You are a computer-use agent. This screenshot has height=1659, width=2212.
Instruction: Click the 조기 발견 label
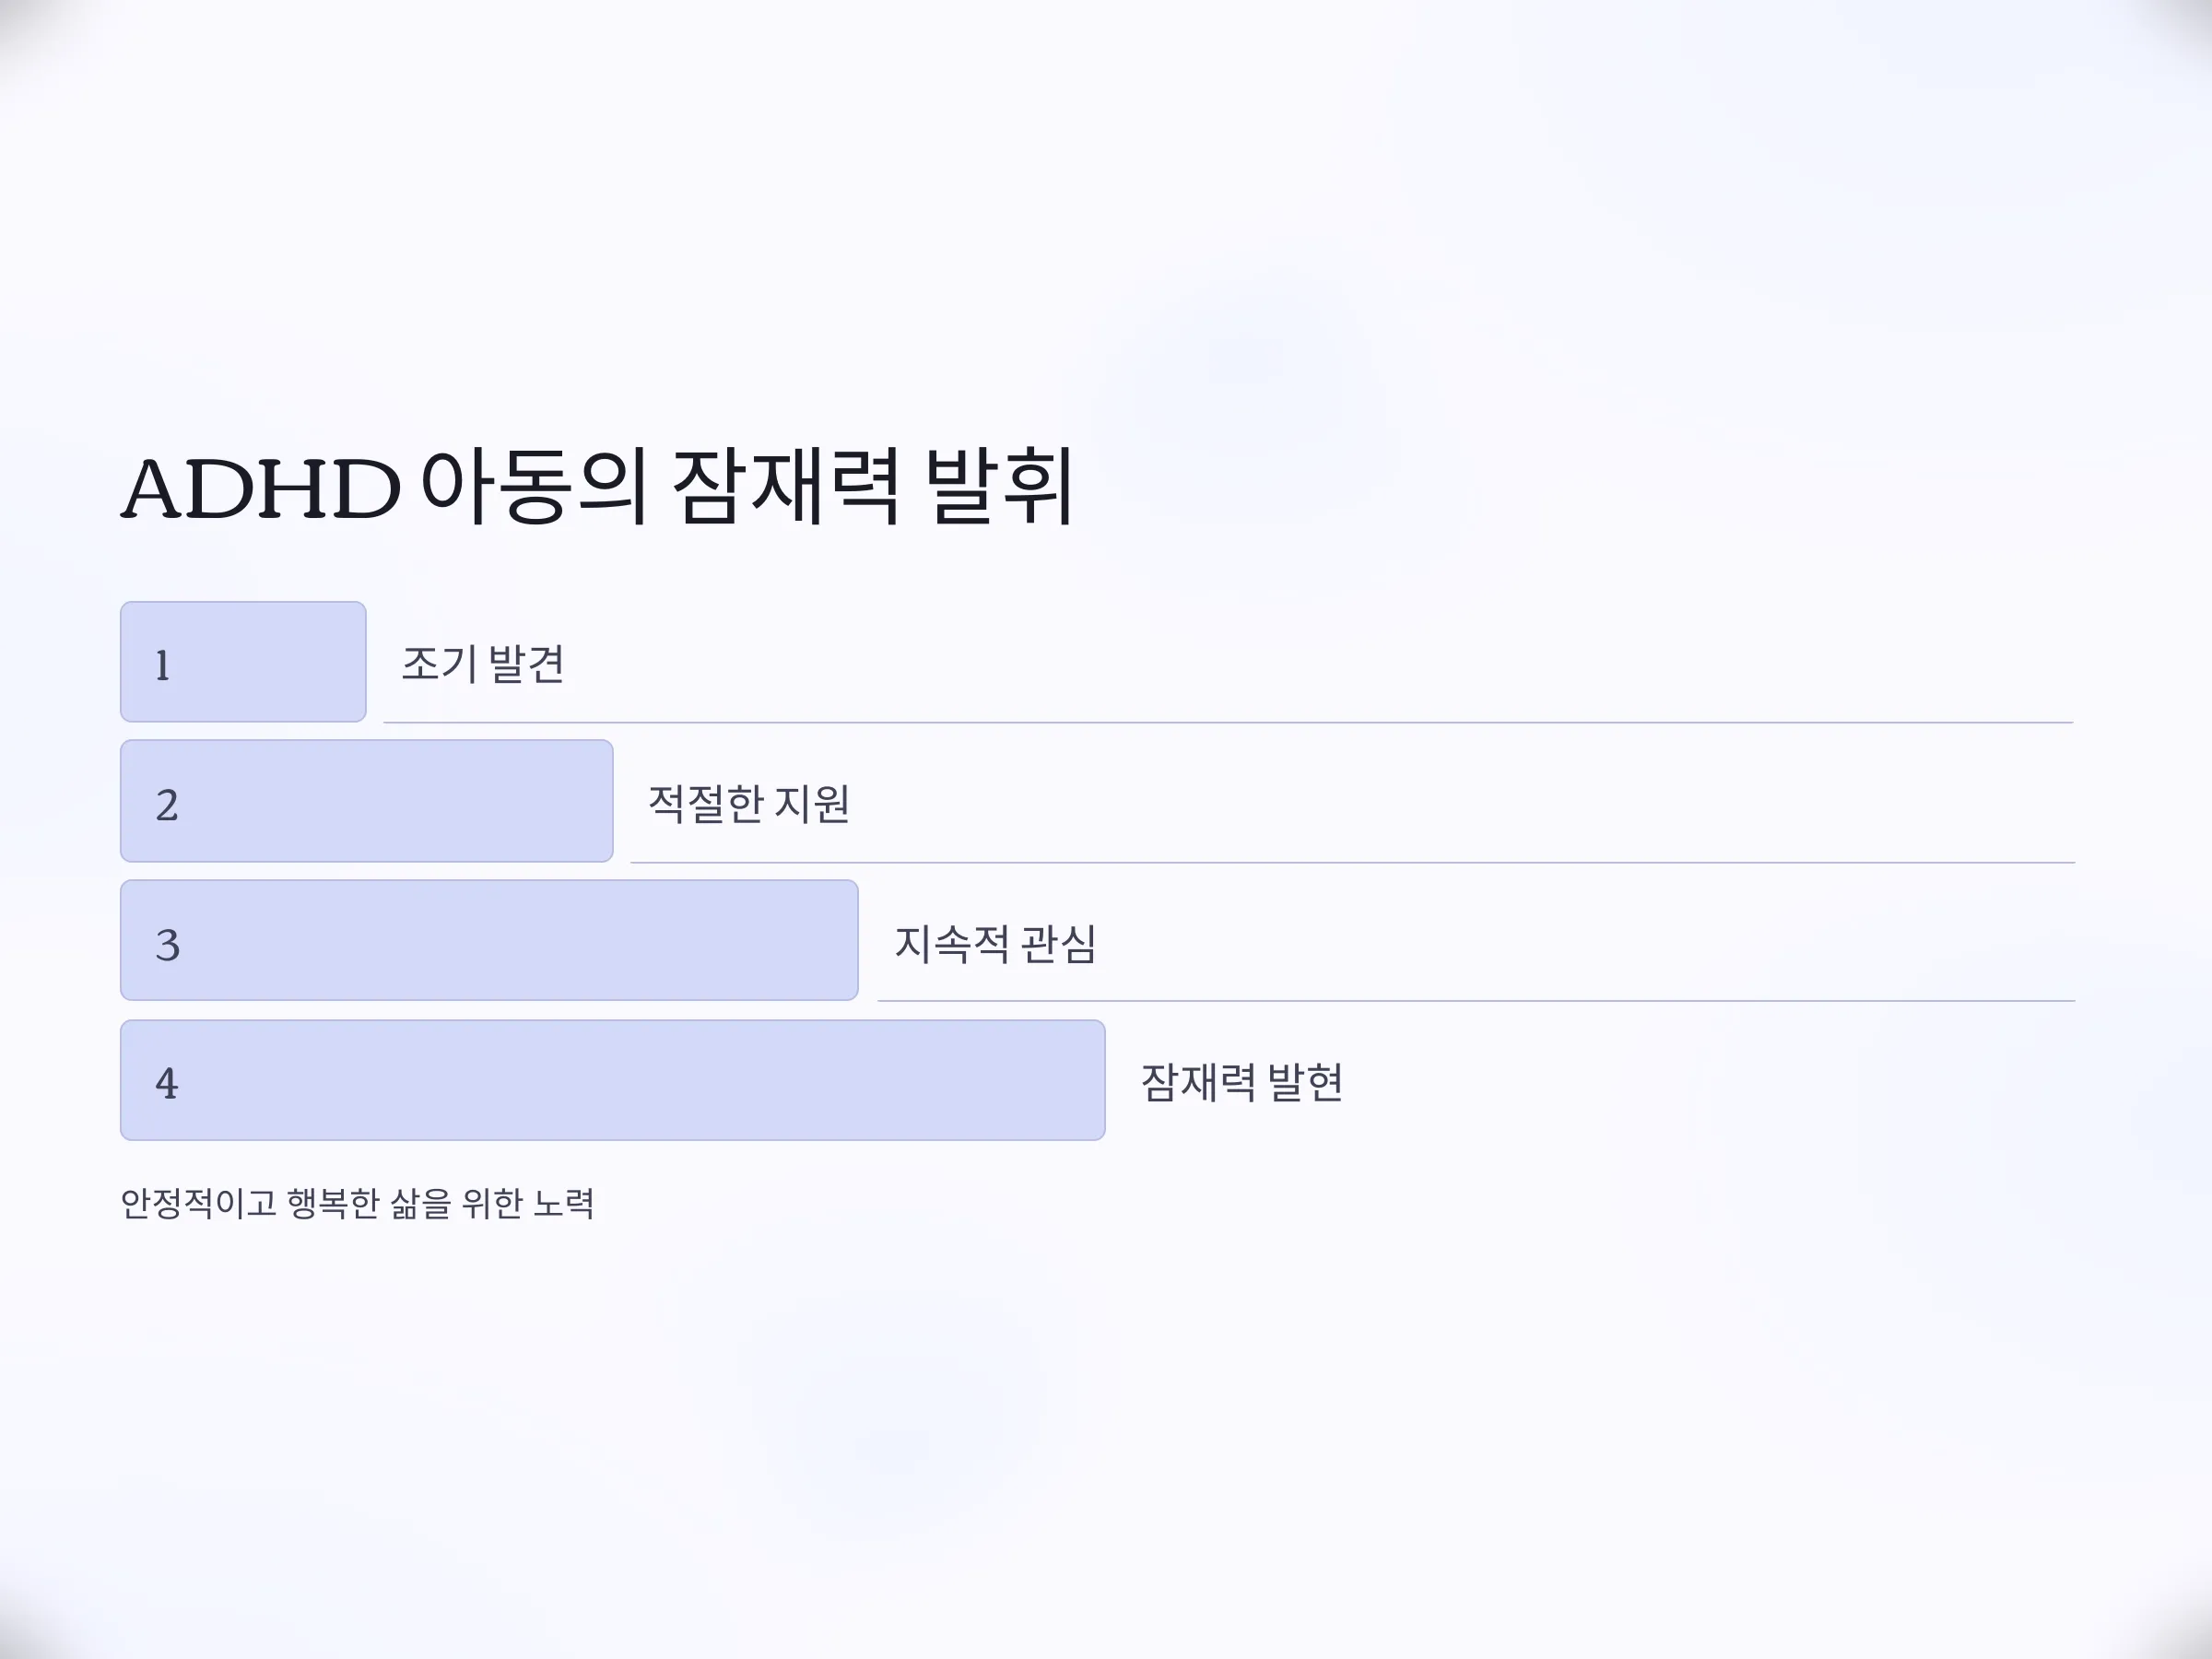pos(483,664)
